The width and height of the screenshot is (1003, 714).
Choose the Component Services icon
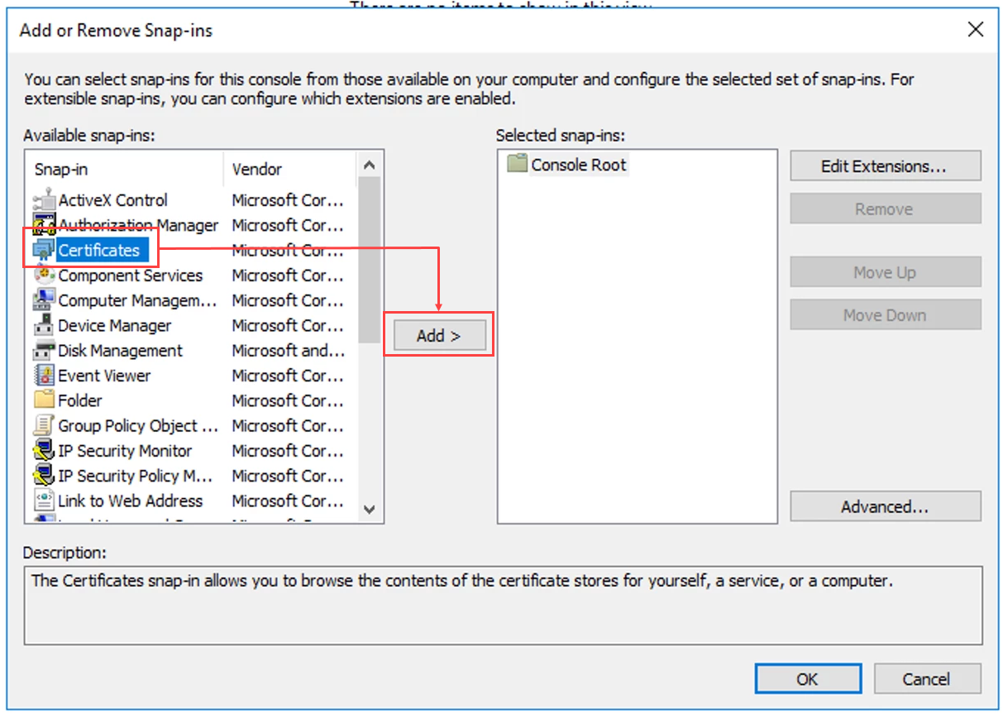point(44,276)
